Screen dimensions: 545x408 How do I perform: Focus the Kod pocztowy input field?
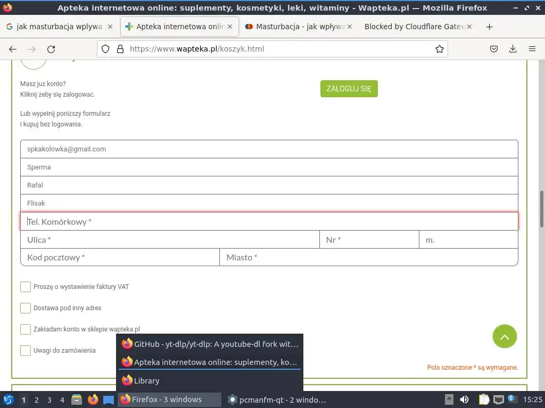click(x=120, y=258)
